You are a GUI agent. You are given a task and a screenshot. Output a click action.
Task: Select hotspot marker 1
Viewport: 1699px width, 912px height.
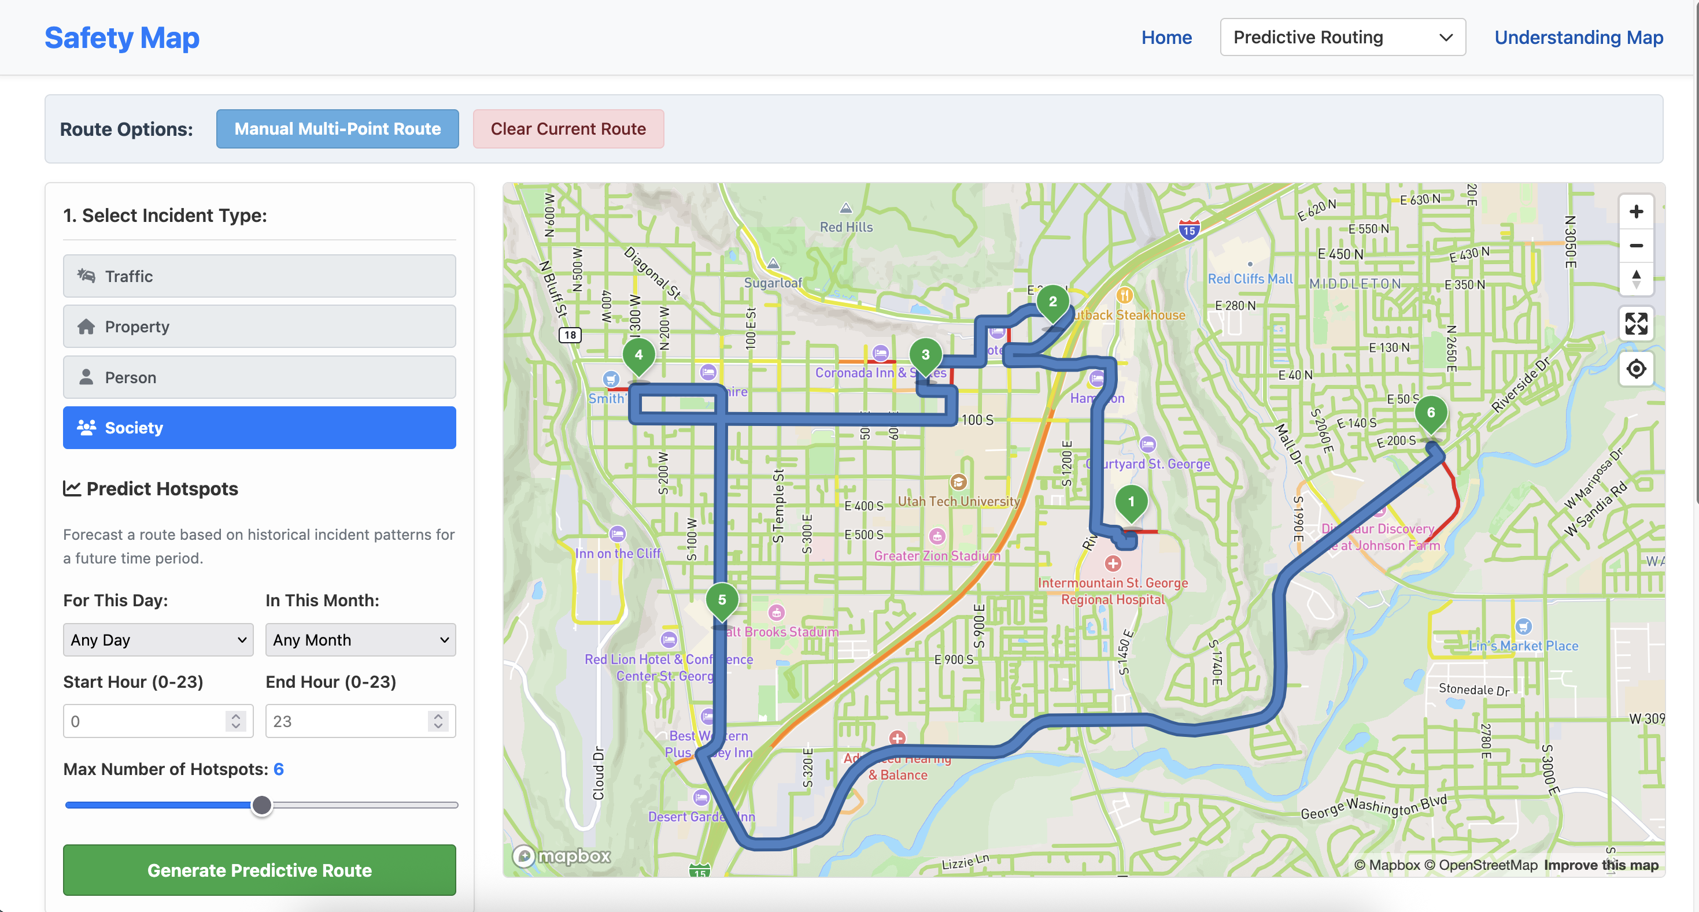(x=1131, y=504)
